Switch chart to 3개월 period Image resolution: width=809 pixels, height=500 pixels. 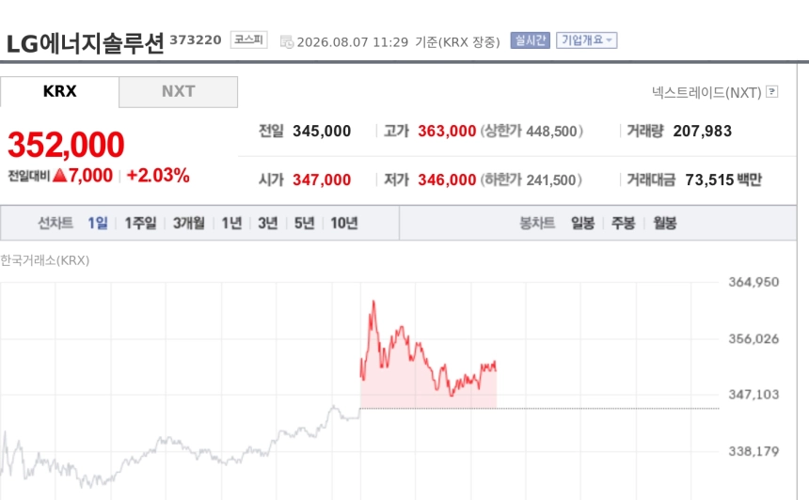(x=189, y=223)
